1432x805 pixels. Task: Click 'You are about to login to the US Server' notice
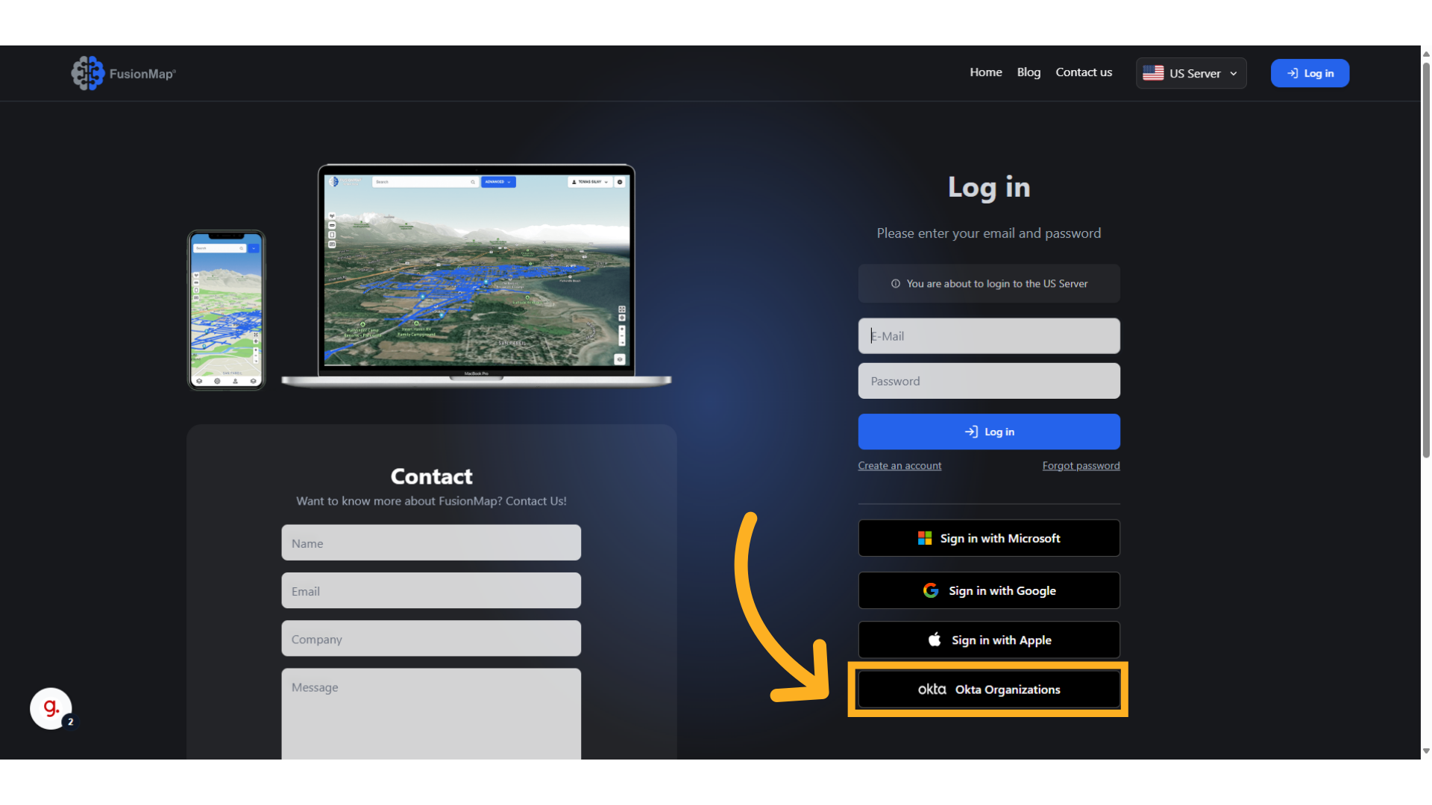click(x=989, y=284)
